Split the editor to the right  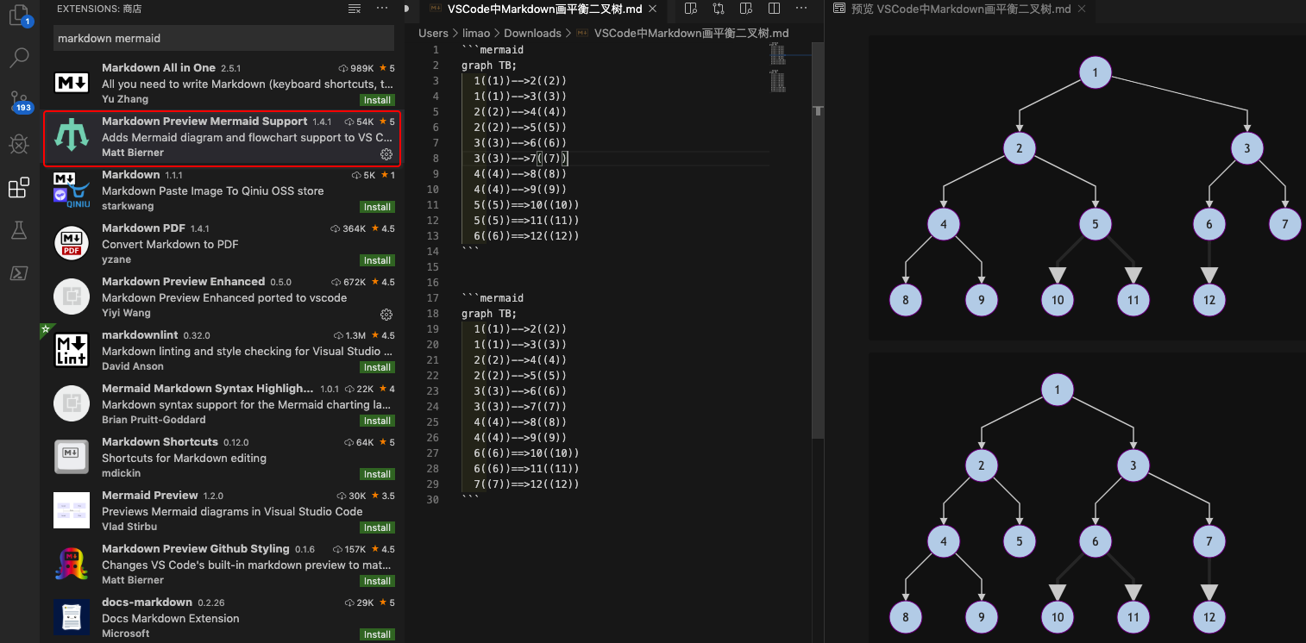774,9
